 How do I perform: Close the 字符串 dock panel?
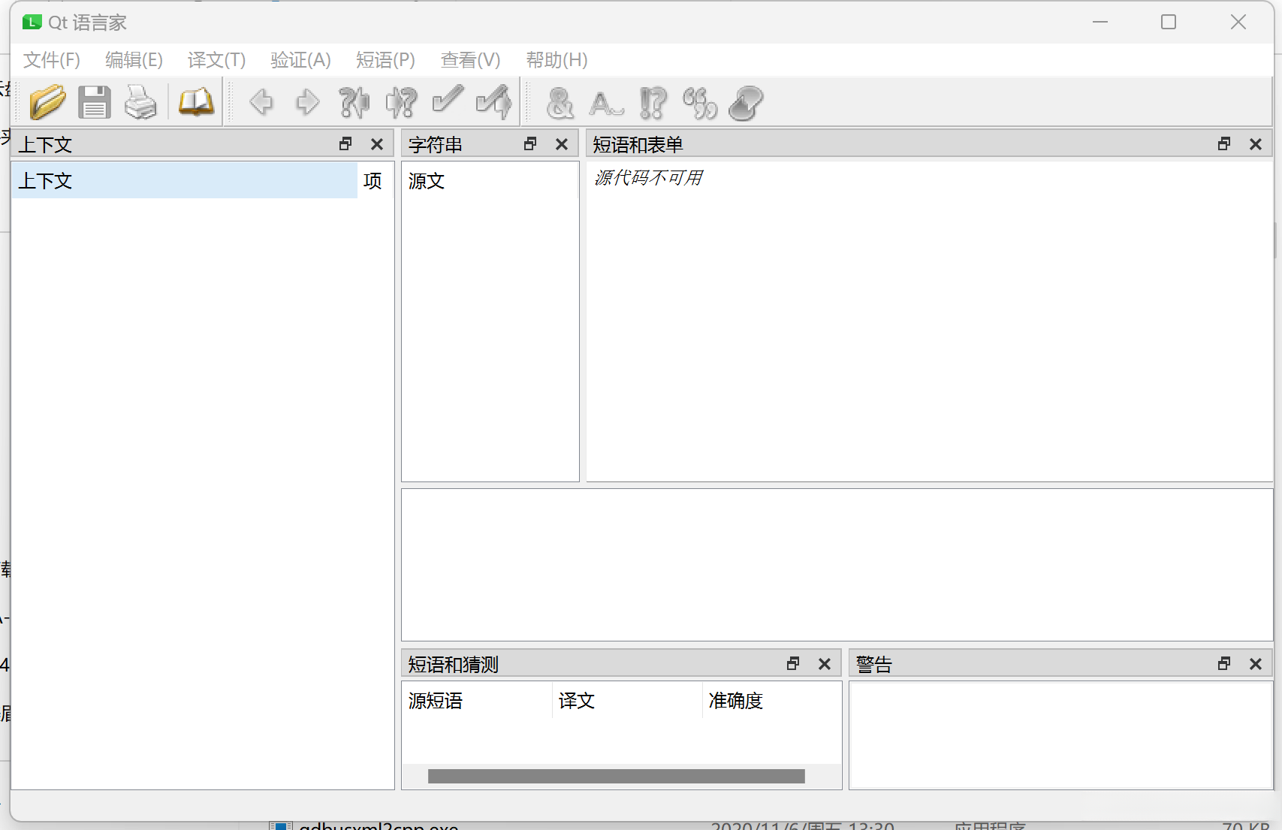tap(562, 144)
